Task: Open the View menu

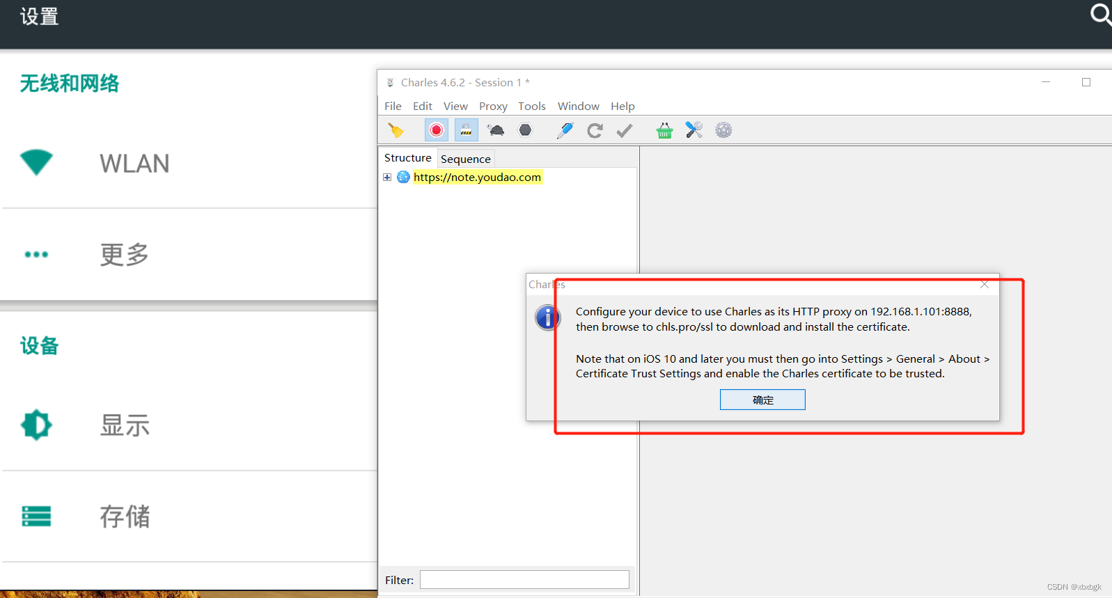Action: click(x=455, y=106)
